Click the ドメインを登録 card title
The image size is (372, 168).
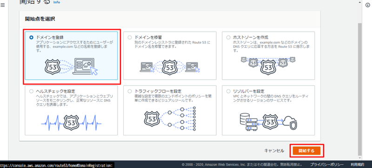(50, 37)
